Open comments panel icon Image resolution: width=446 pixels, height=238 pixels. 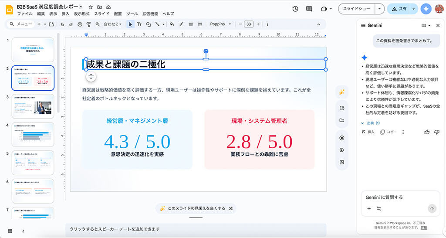coord(309,9)
